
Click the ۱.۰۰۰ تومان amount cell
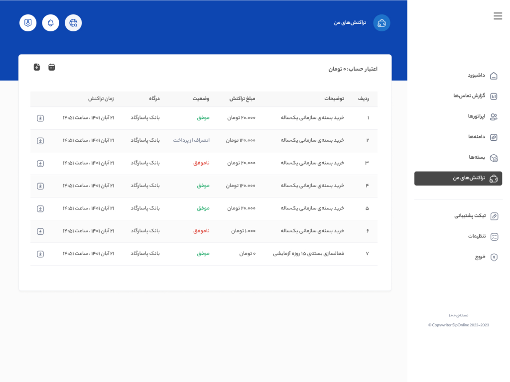[x=243, y=231]
